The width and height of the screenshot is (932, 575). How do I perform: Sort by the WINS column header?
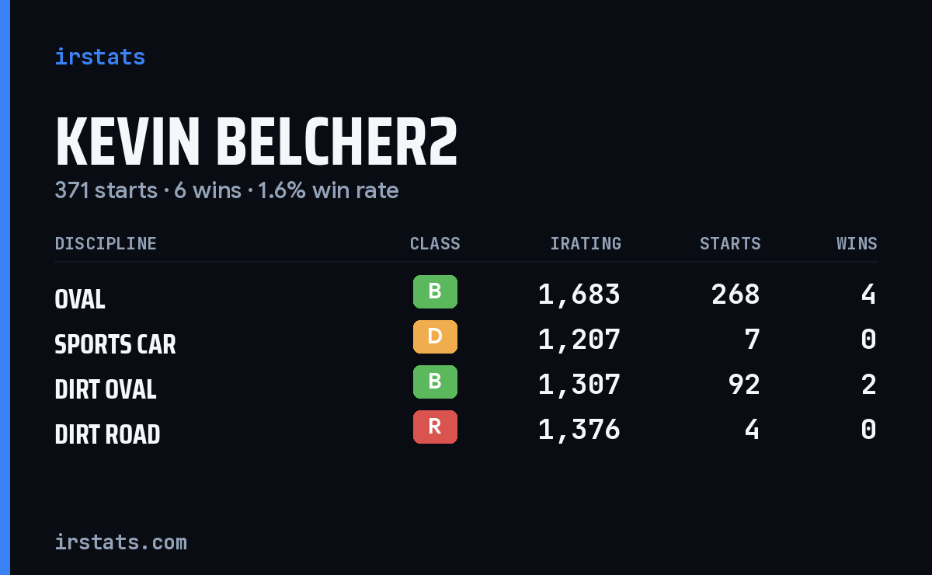857,244
